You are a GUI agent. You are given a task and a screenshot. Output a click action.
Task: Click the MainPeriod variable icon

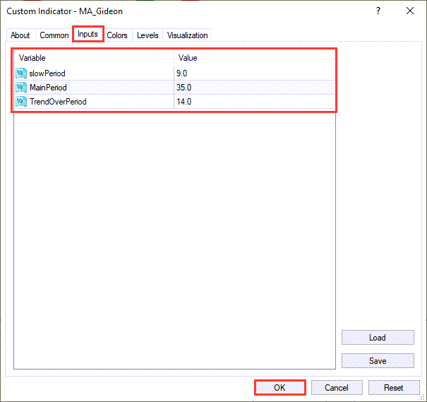tap(21, 88)
